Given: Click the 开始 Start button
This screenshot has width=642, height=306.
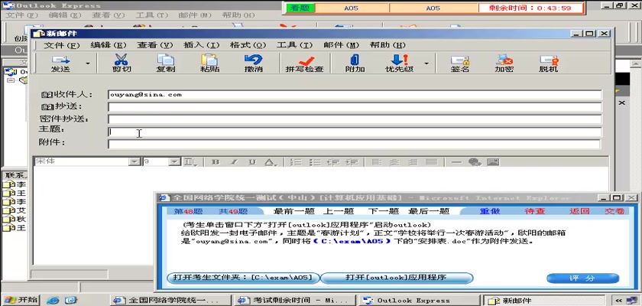Looking at the screenshot, I should pos(21,300).
